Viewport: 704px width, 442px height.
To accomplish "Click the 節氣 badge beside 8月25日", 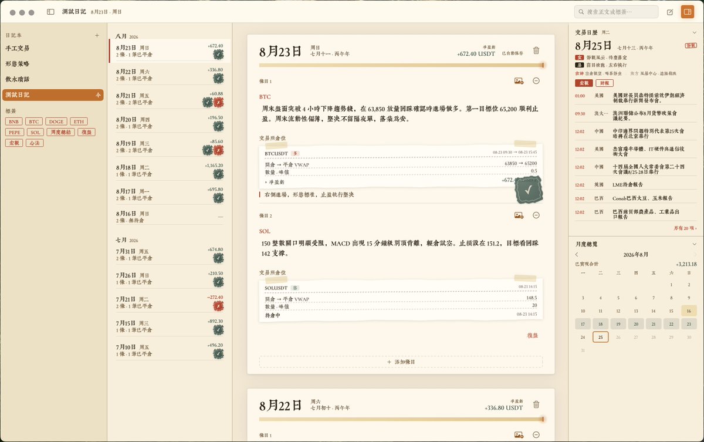I will (691, 45).
